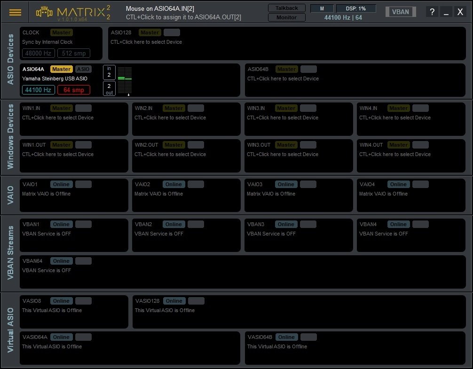473x369 pixels.
Task: Toggle Online on VBAN64 stream
Action: 61,261
